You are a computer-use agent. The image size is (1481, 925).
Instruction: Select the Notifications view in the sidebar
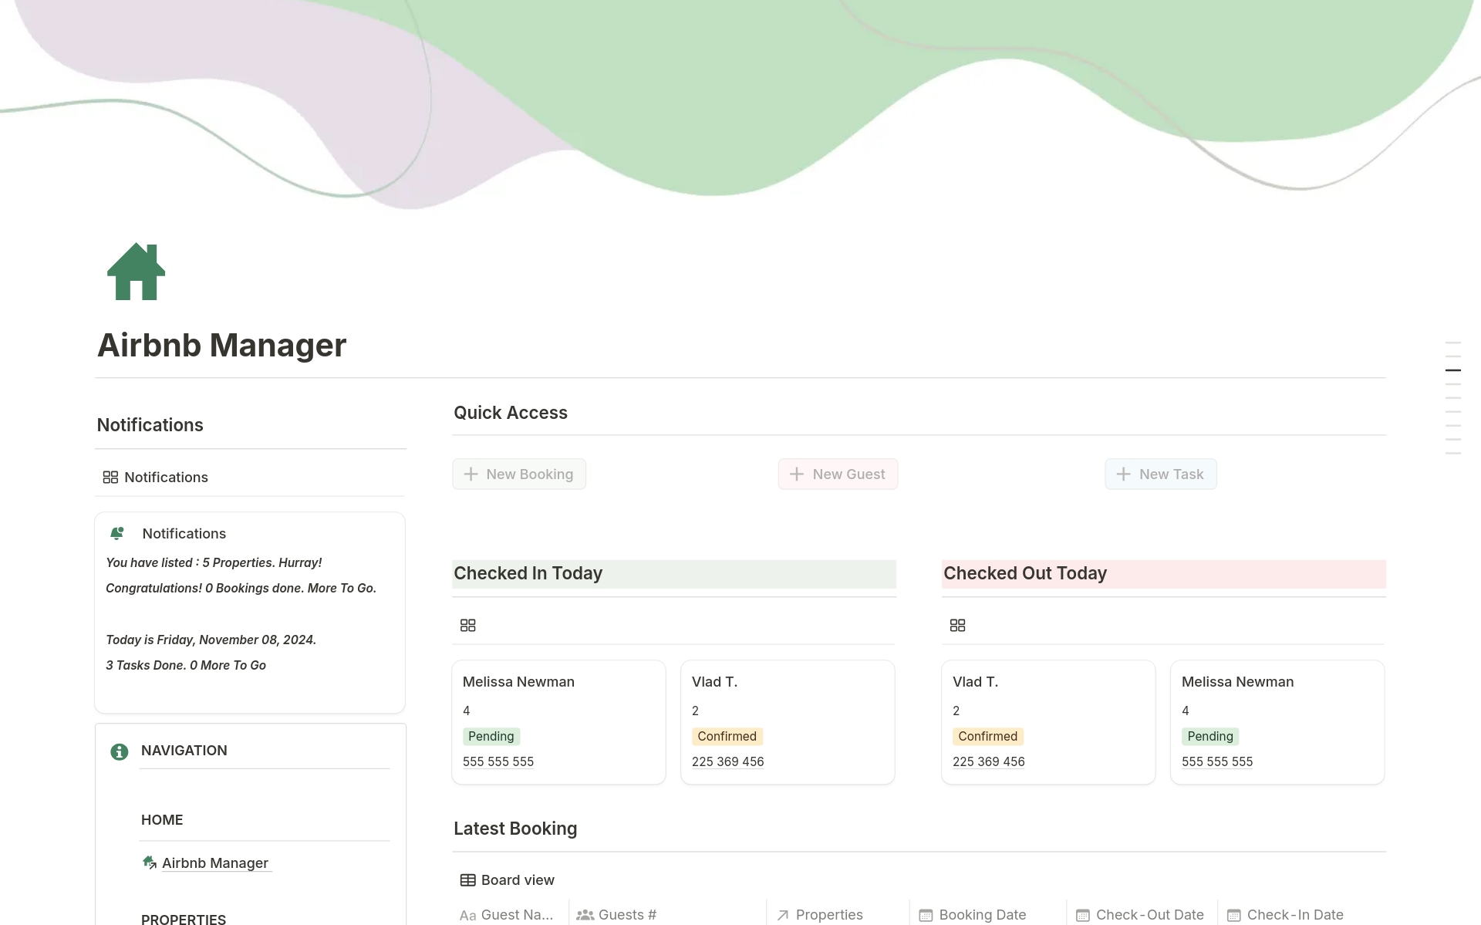(166, 477)
